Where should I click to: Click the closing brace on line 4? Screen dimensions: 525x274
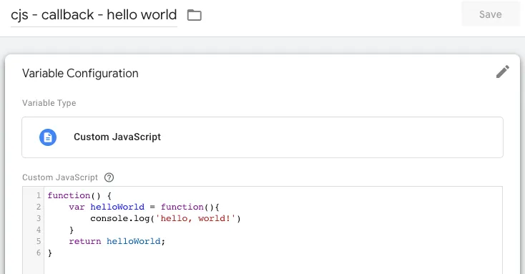72,230
